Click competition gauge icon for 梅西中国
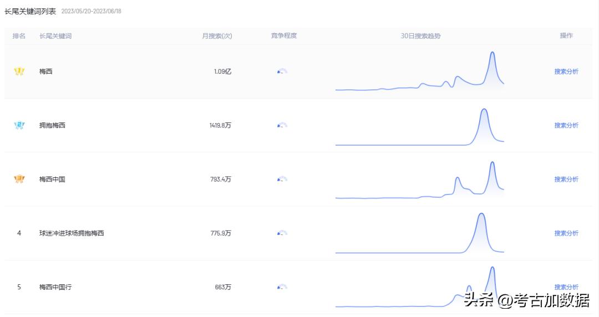The height and width of the screenshot is (317, 599). [x=282, y=179]
